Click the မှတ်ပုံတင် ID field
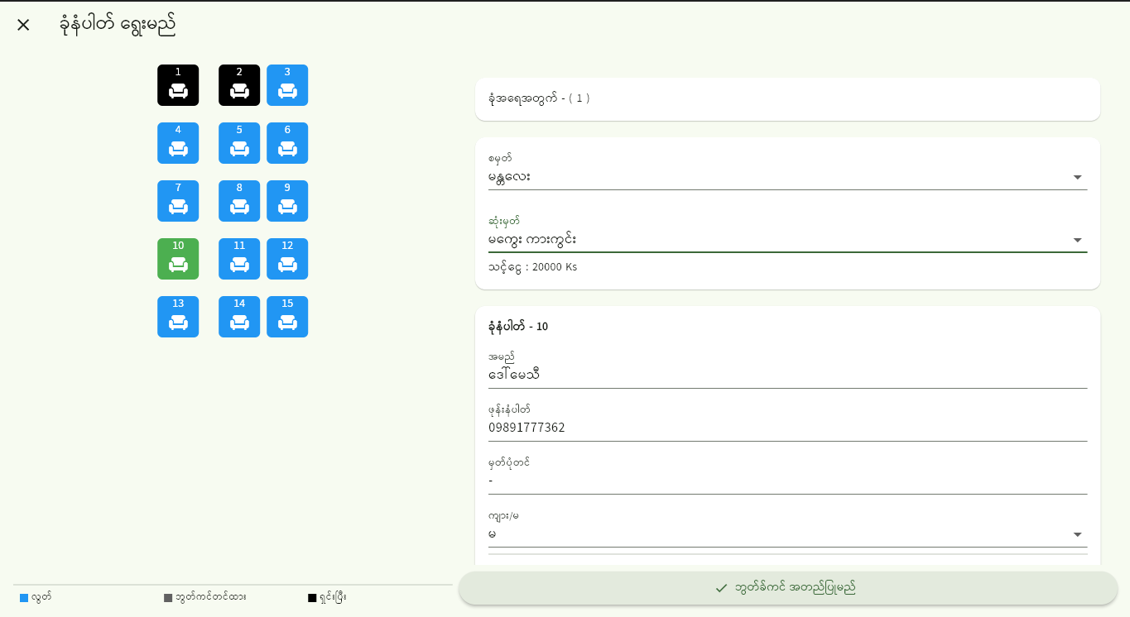This screenshot has height=617, width=1130. point(787,475)
